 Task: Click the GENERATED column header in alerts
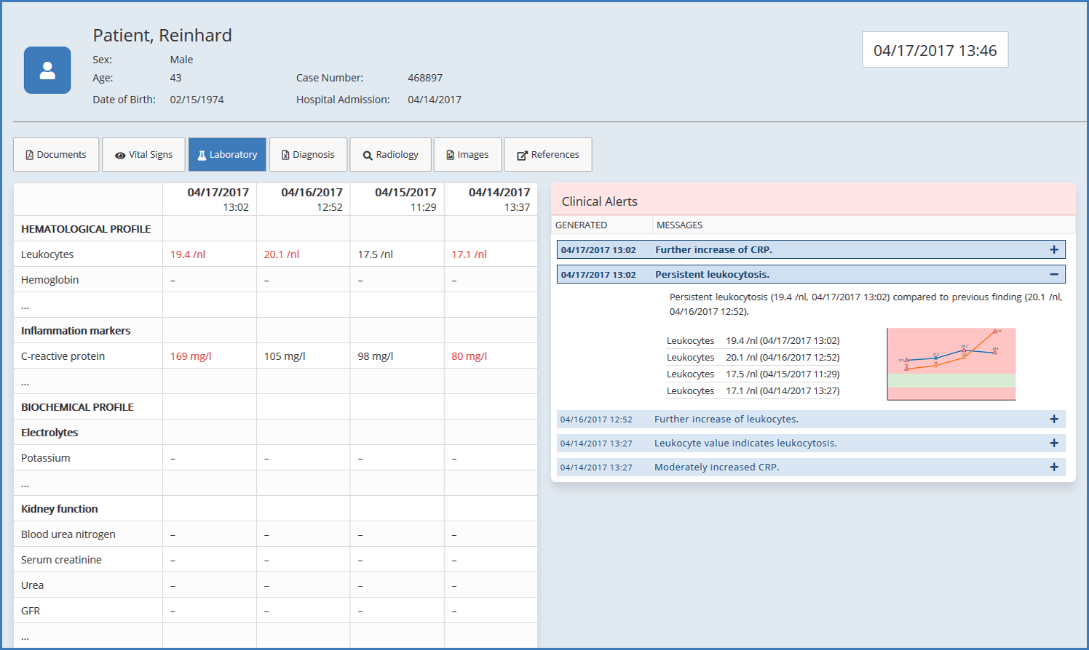tap(581, 225)
